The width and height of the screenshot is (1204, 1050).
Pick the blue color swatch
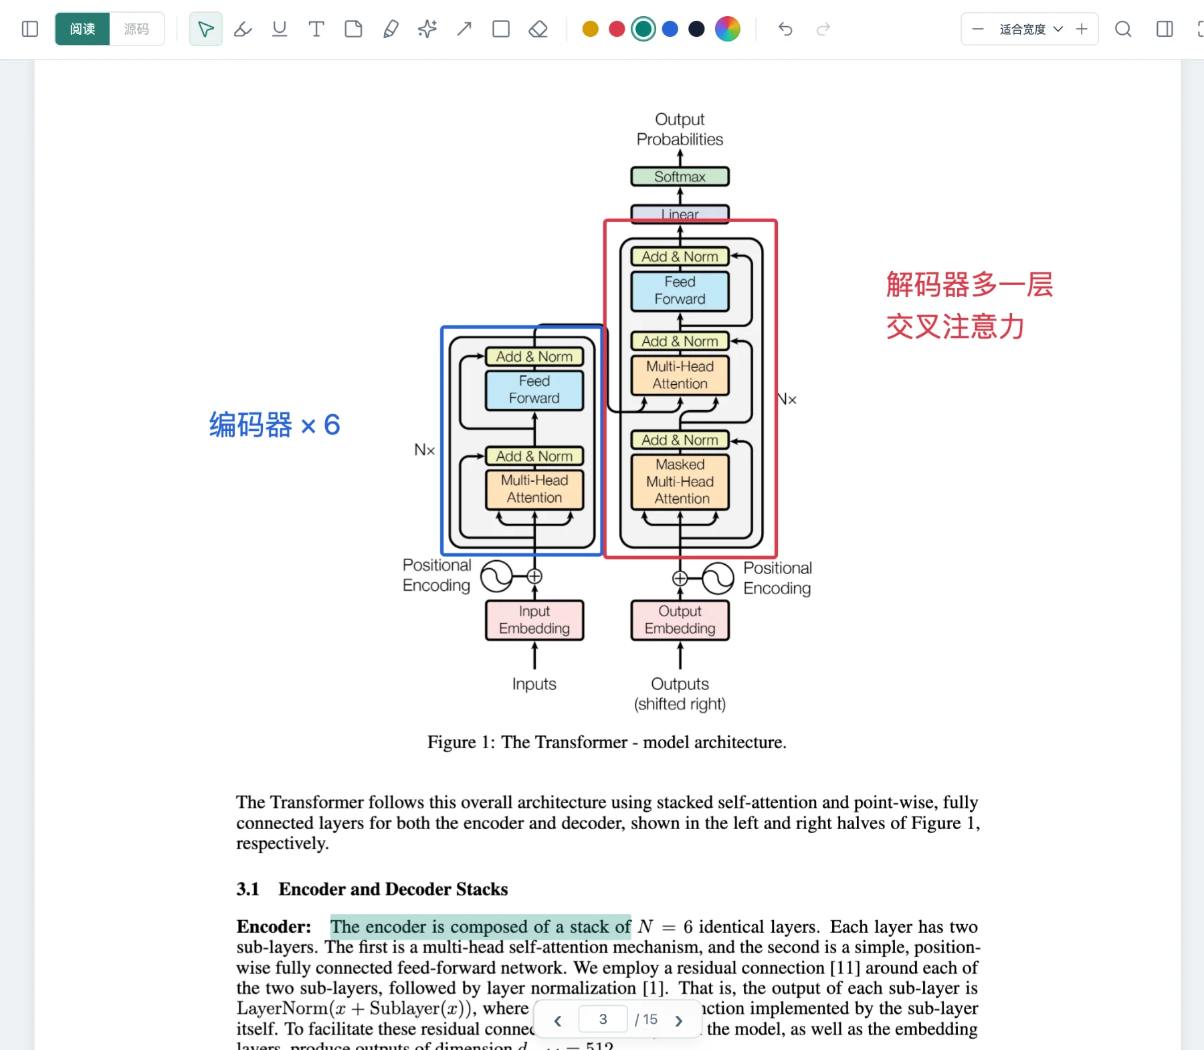point(670,29)
